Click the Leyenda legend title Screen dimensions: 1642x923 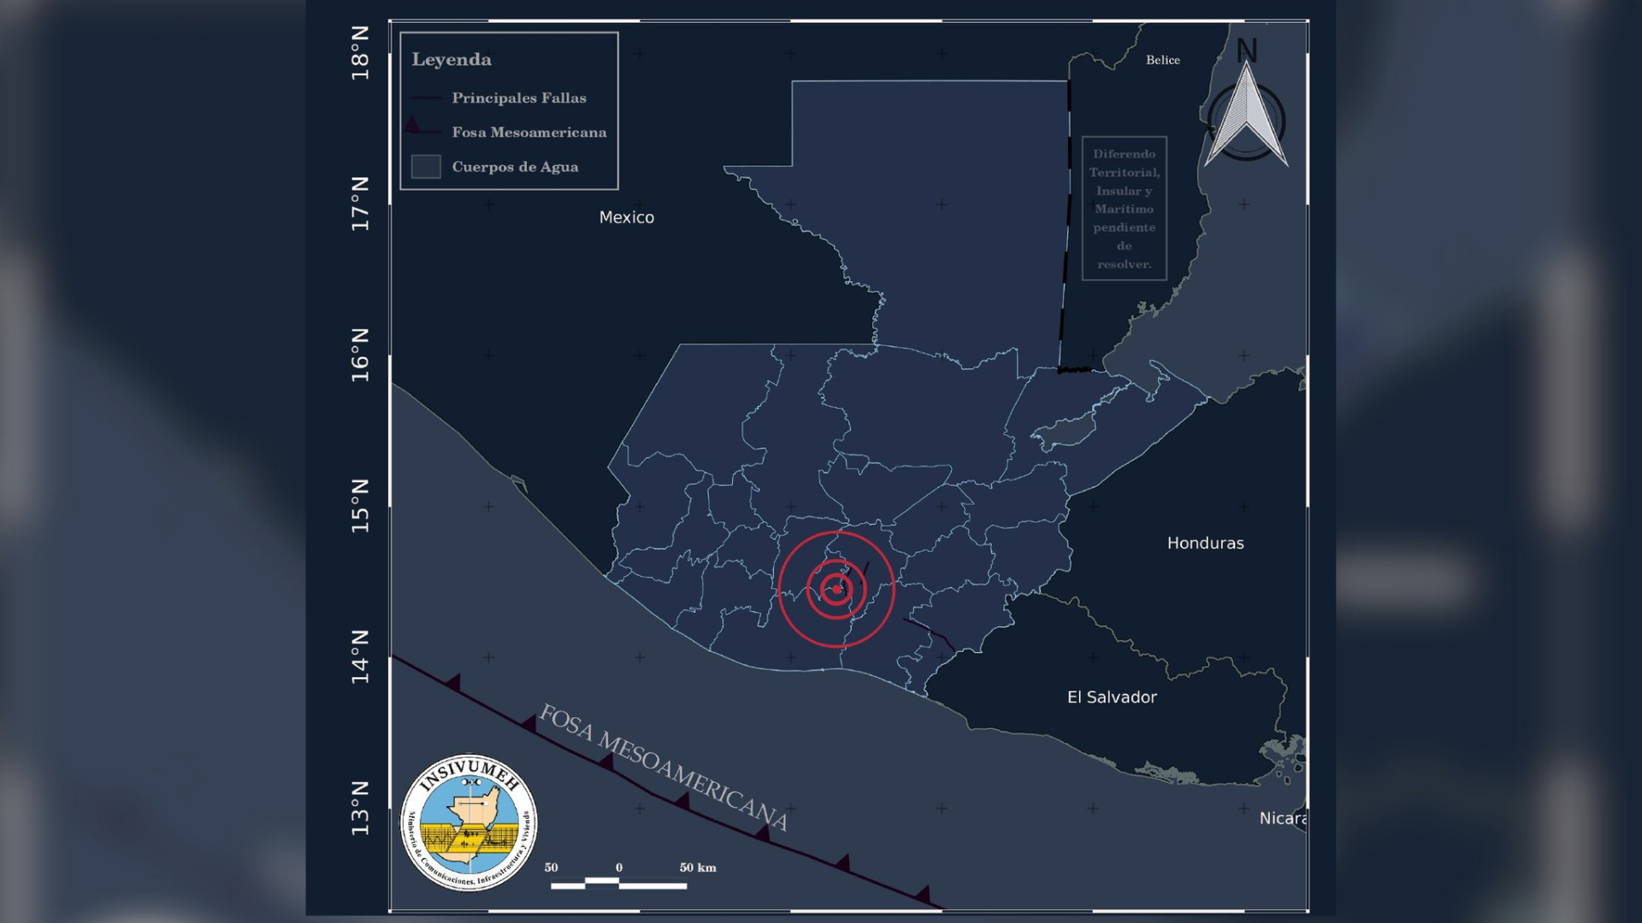[x=452, y=59]
